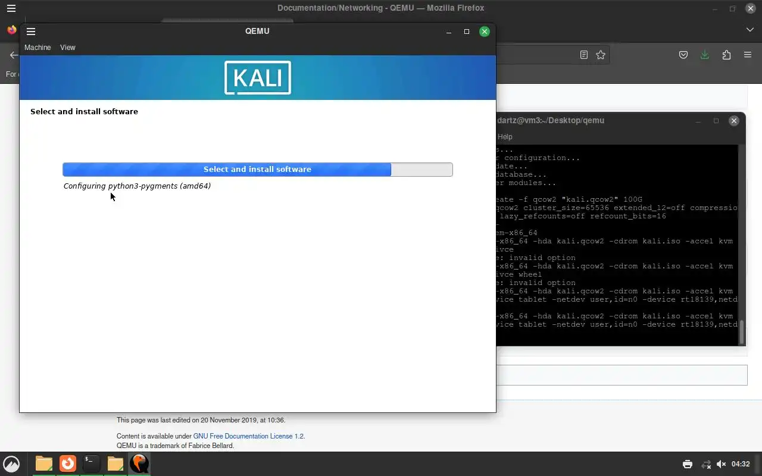Click the empty input box on the Firefox page
This screenshot has width=762, height=476.
click(x=622, y=375)
